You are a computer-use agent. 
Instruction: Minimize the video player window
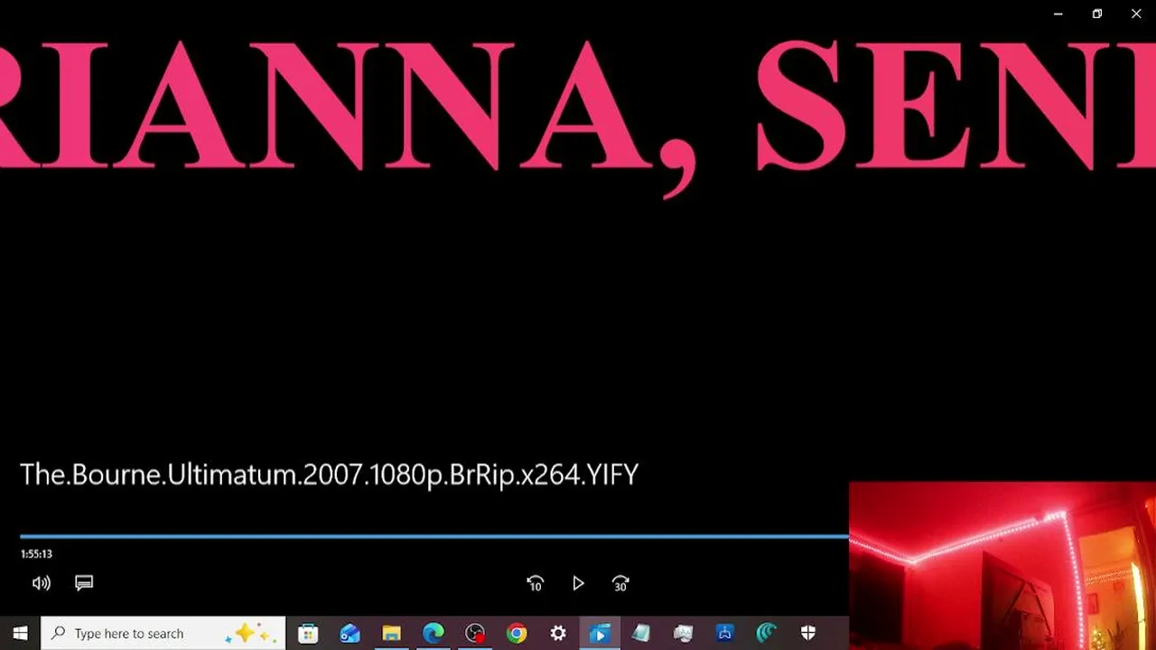[1058, 14]
